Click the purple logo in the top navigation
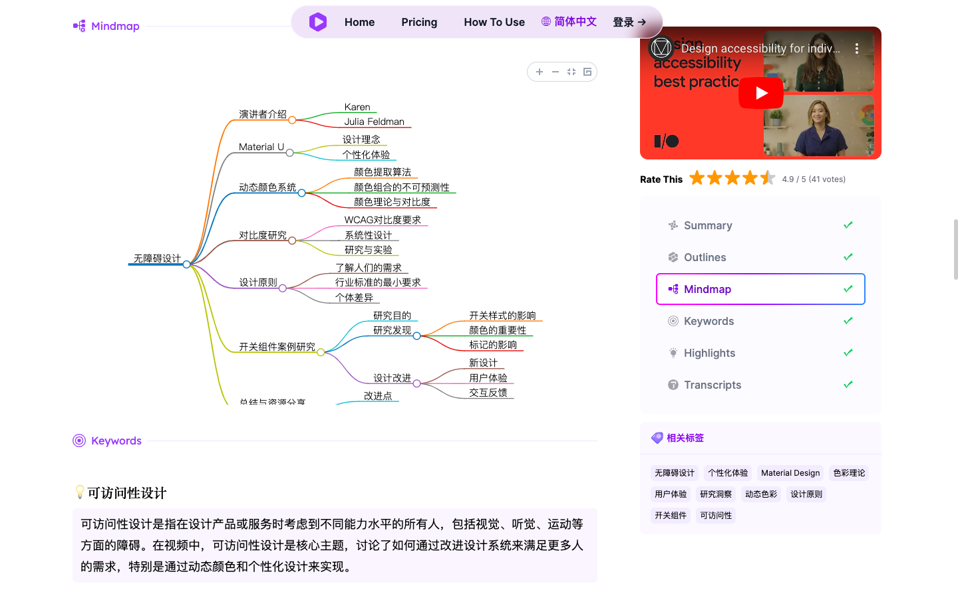Viewport: 958px width, 598px height. click(318, 22)
